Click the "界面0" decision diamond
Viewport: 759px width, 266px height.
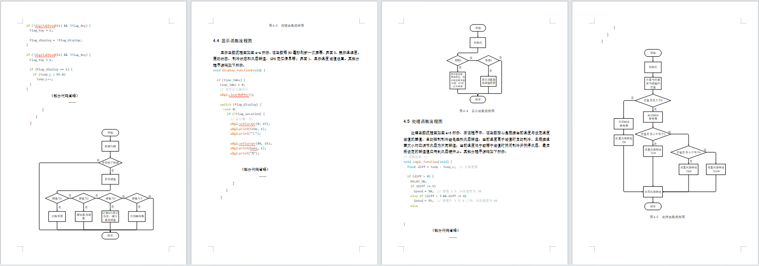point(458,60)
